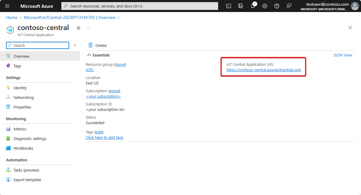Open the IOTC resource group
Image resolution: width=361 pixels, height=195 pixels.
coord(90,70)
